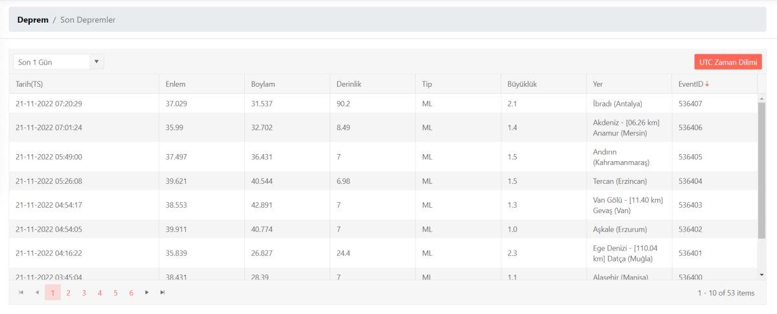Sort by Büyüklük column header

pos(522,84)
